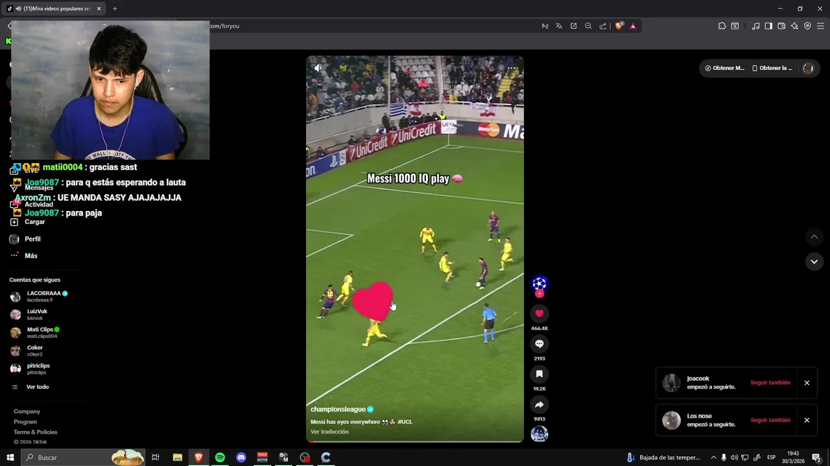Screen dimensions: 830x466
Task: Open Voicemeeter from the taskbar
Action: pos(263,458)
